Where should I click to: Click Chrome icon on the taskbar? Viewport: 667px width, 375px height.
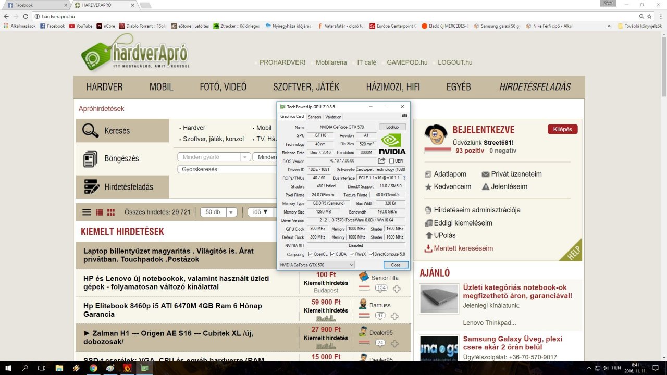(x=93, y=368)
